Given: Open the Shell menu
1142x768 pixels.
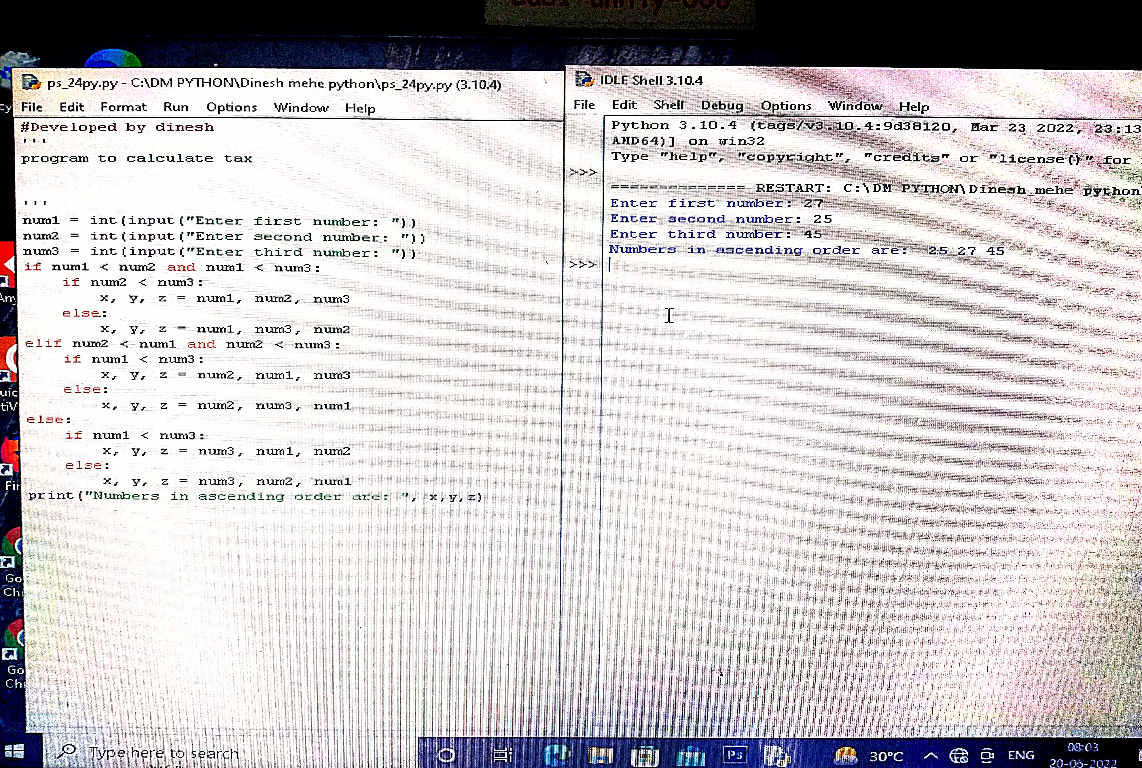Looking at the screenshot, I should (x=668, y=105).
